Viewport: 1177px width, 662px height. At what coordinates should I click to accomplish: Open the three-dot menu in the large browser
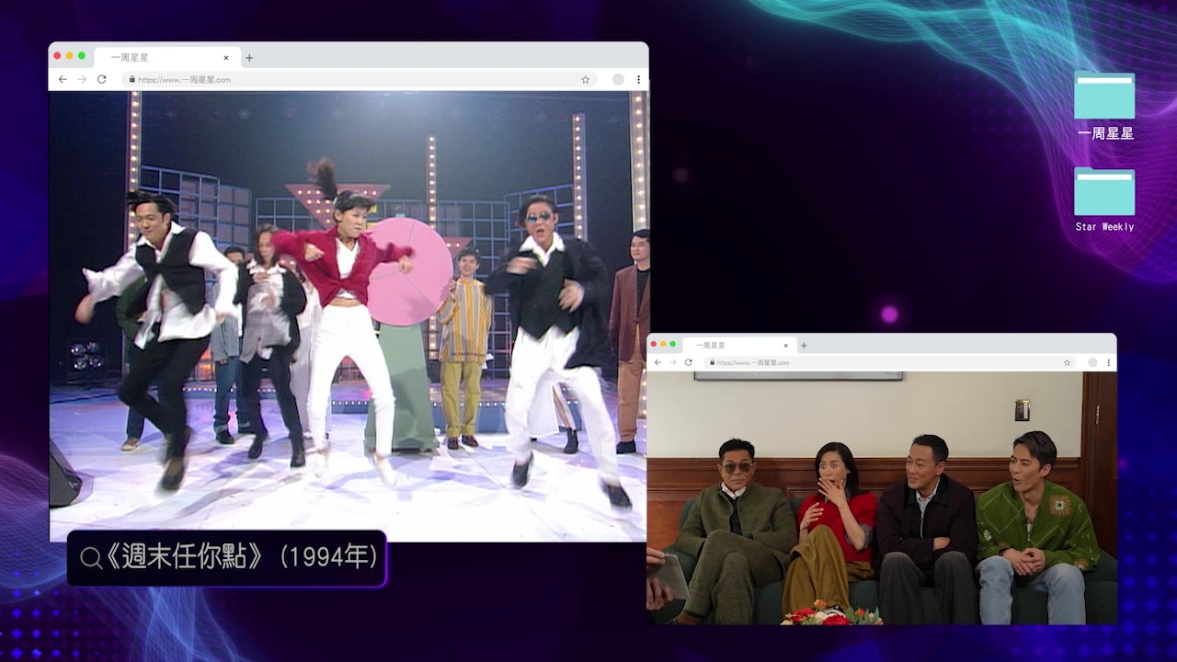[x=638, y=80]
